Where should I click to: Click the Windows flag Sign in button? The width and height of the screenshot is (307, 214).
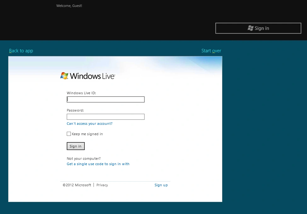(258, 28)
